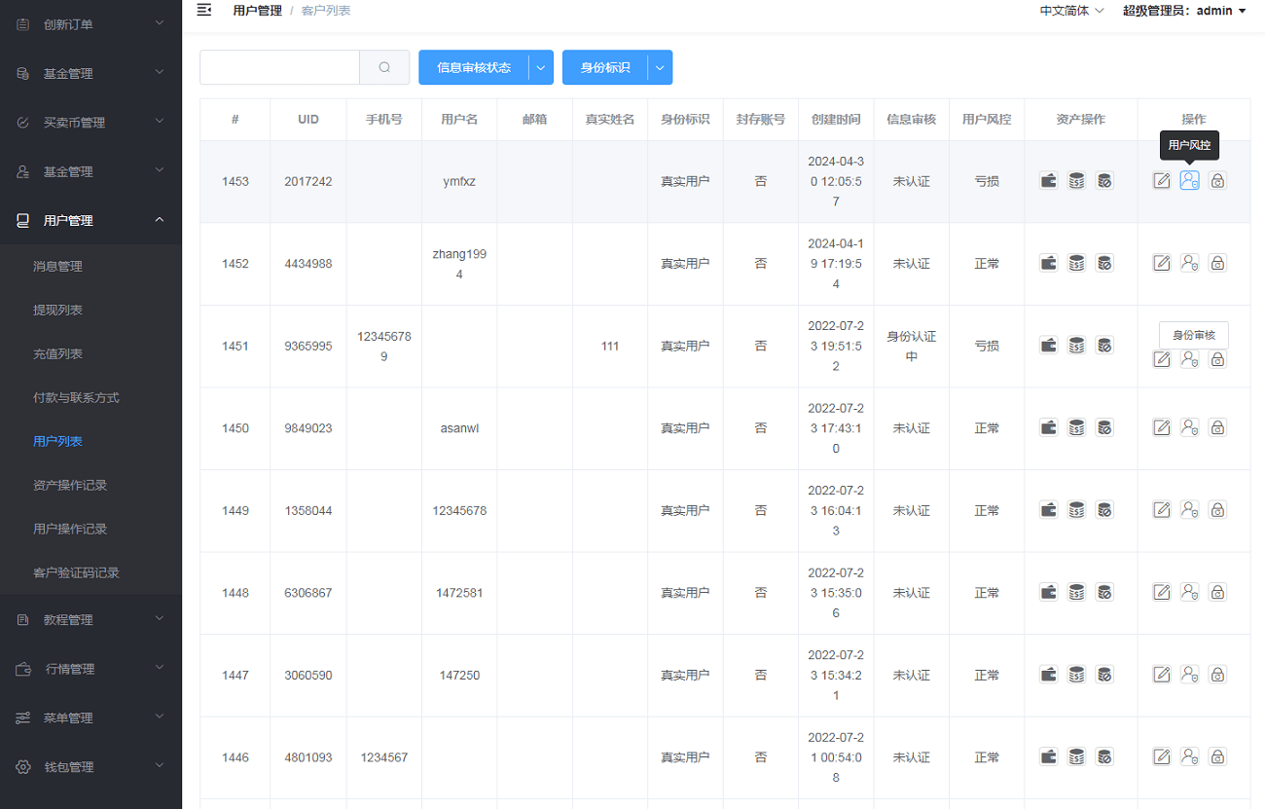
Task: Open the admin account dropdown
Action: coord(1183,11)
